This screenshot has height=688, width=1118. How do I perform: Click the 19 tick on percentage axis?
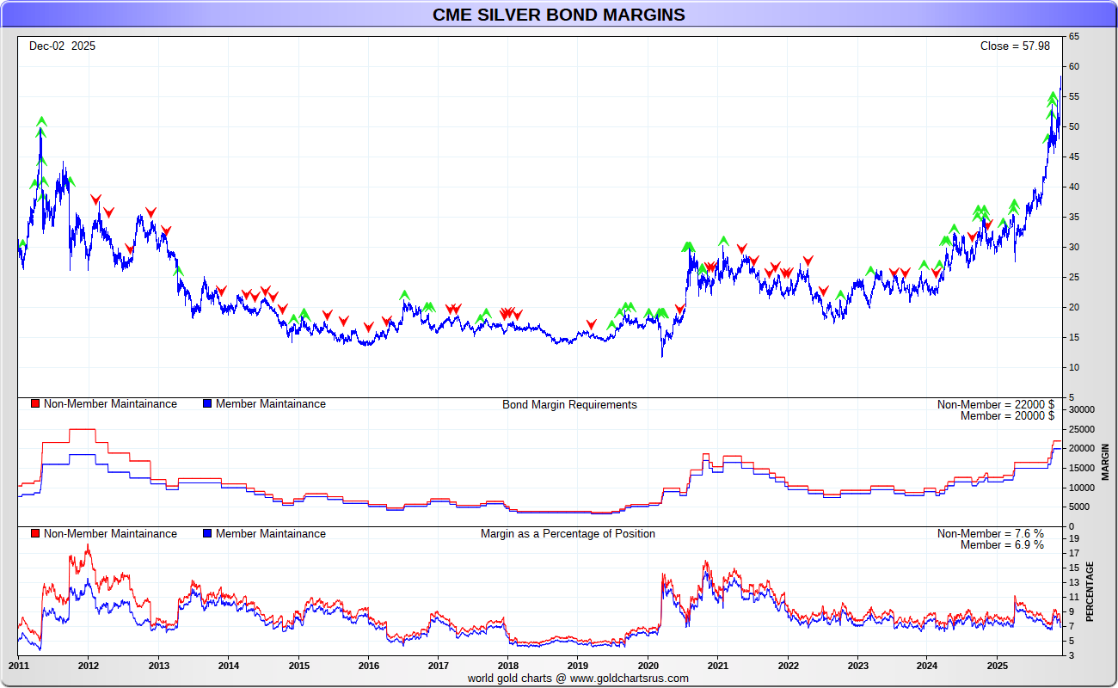pos(1075,539)
